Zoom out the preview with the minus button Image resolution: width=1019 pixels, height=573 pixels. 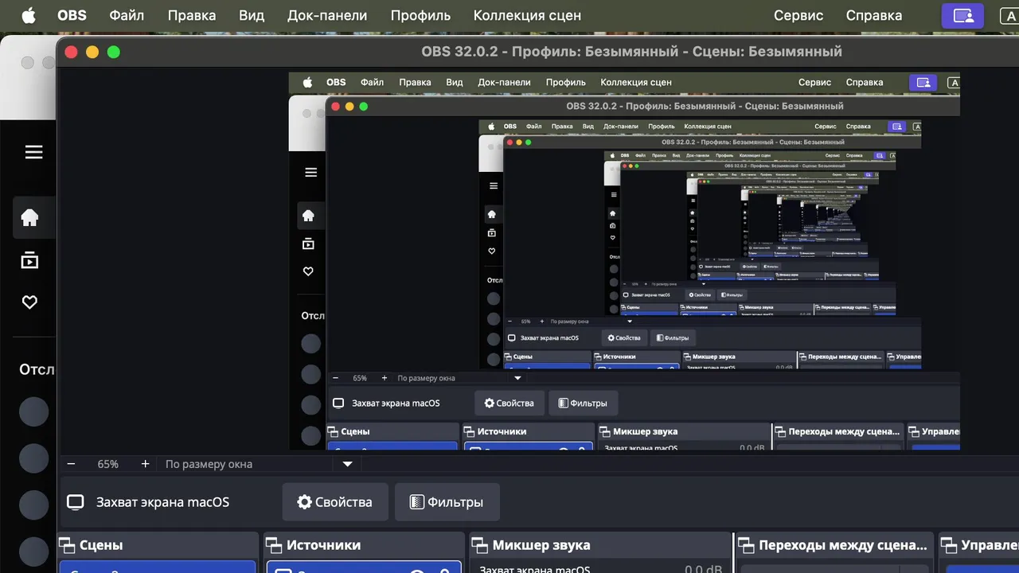pos(71,464)
